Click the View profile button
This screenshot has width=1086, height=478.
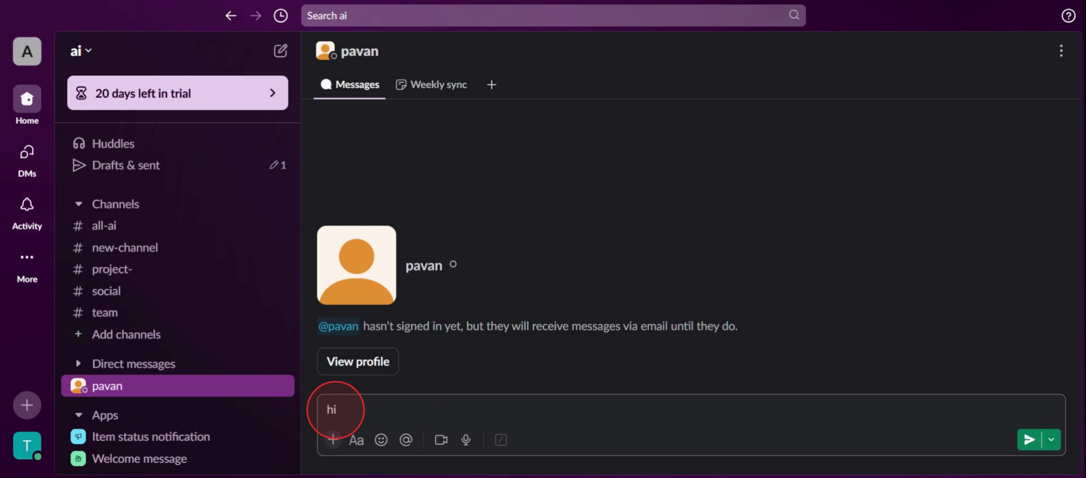coord(357,361)
